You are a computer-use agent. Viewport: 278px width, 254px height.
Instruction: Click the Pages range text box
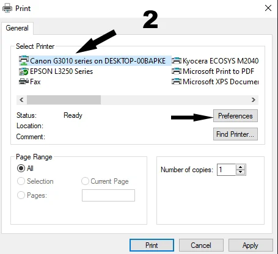click(x=108, y=195)
